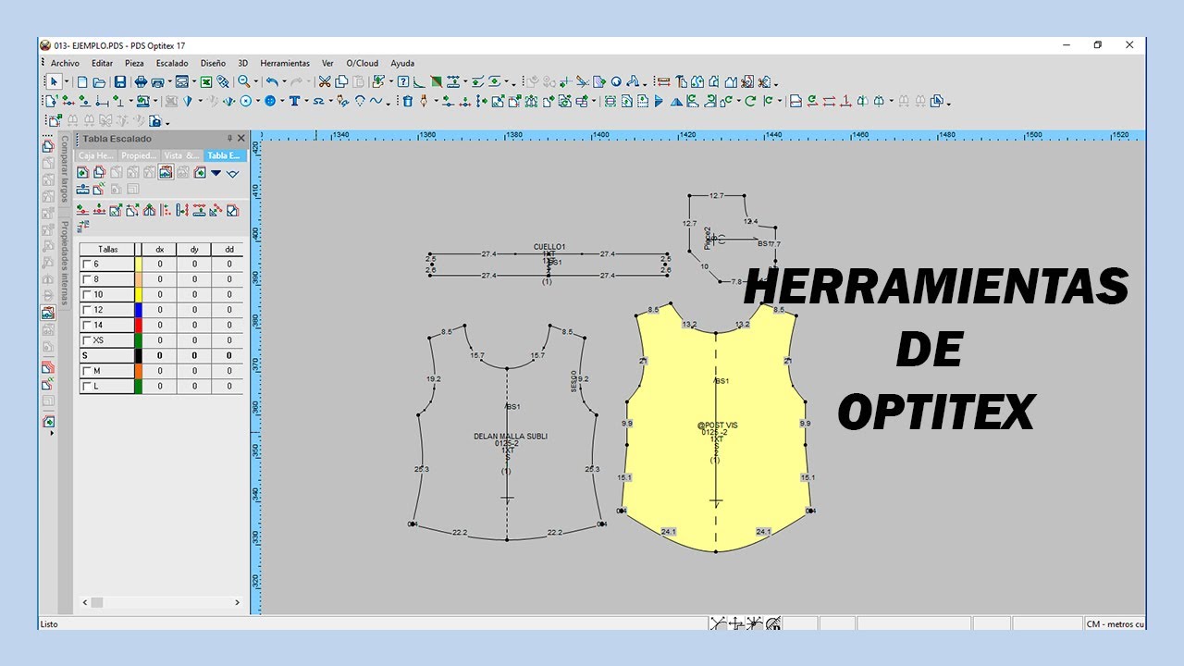This screenshot has height=666, width=1184.
Task: Open the Escalado menu
Action: click(172, 63)
